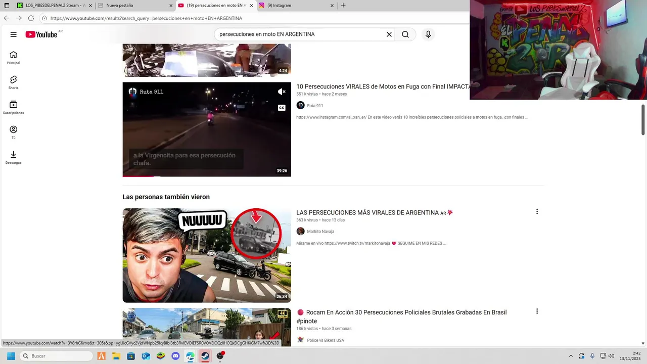
Task: Open Markito Navaja channel avatar
Action: pos(300,231)
